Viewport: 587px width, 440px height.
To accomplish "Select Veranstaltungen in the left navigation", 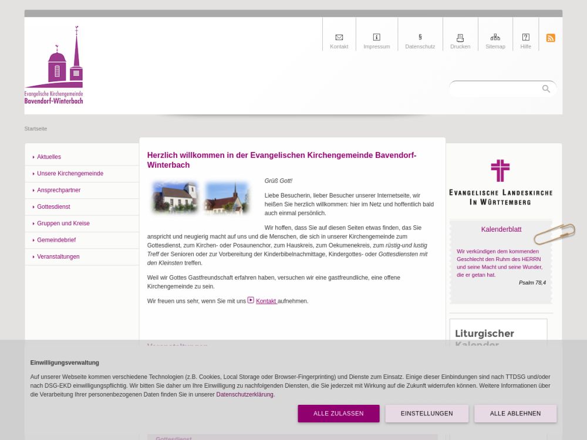I will [58, 257].
